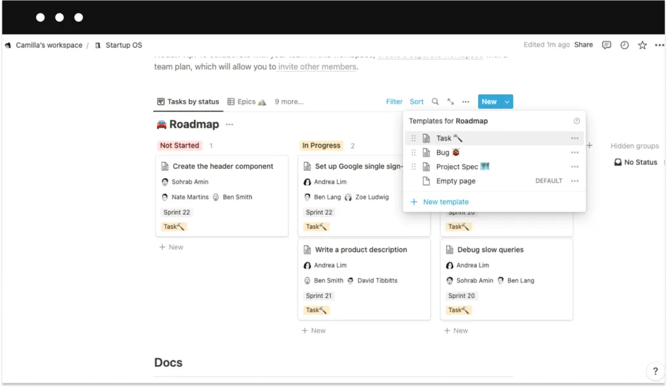This screenshot has height=387, width=667.
Task: Click the Share button
Action: tap(583, 45)
